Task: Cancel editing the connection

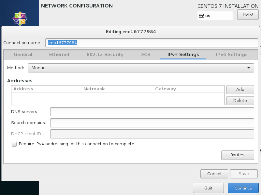Action: pyautogui.click(x=214, y=174)
